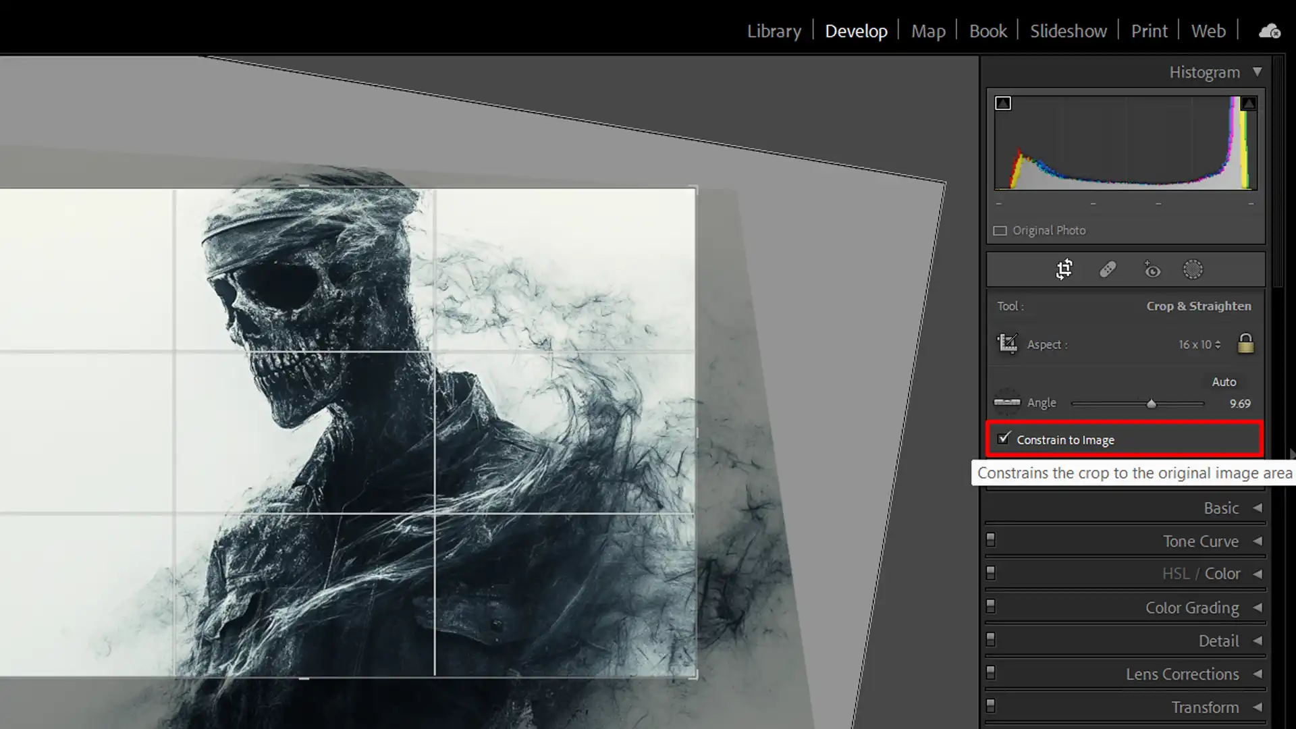
Task: Toggle the Lens Corrections panel switch
Action: click(991, 672)
